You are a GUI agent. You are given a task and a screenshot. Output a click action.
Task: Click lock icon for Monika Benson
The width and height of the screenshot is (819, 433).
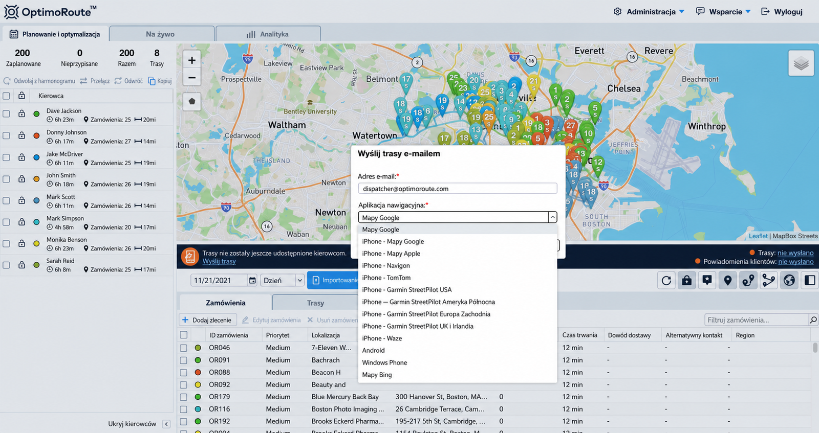click(x=22, y=243)
